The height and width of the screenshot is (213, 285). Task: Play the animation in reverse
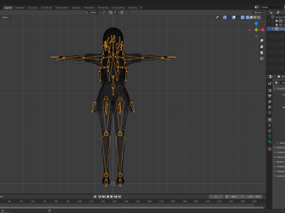tap(107, 196)
